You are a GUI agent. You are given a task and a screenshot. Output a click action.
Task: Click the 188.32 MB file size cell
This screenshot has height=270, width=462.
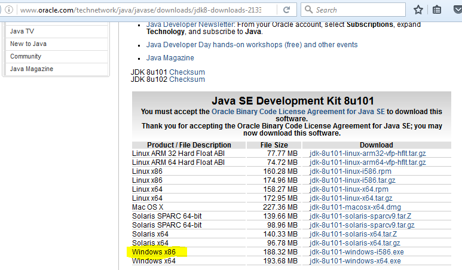tap(280, 252)
